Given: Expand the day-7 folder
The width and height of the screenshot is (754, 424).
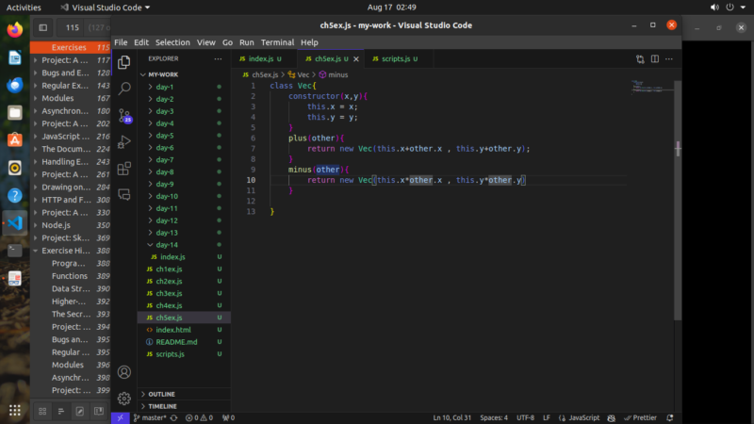Looking at the screenshot, I should tap(185, 159).
